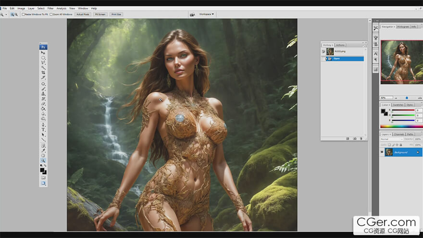
Task: Select the Zoom tool in toolbox
Action: (43, 160)
